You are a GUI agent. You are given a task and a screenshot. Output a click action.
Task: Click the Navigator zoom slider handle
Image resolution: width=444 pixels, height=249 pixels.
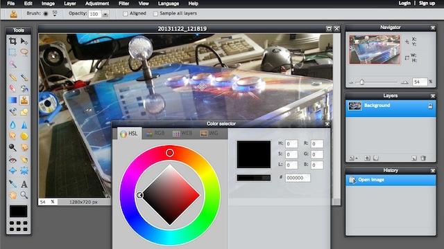[362, 82]
